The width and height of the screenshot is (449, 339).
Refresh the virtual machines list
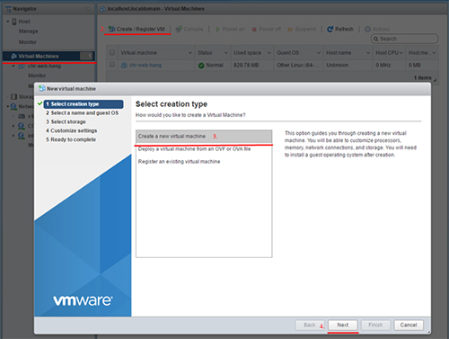[x=340, y=29]
